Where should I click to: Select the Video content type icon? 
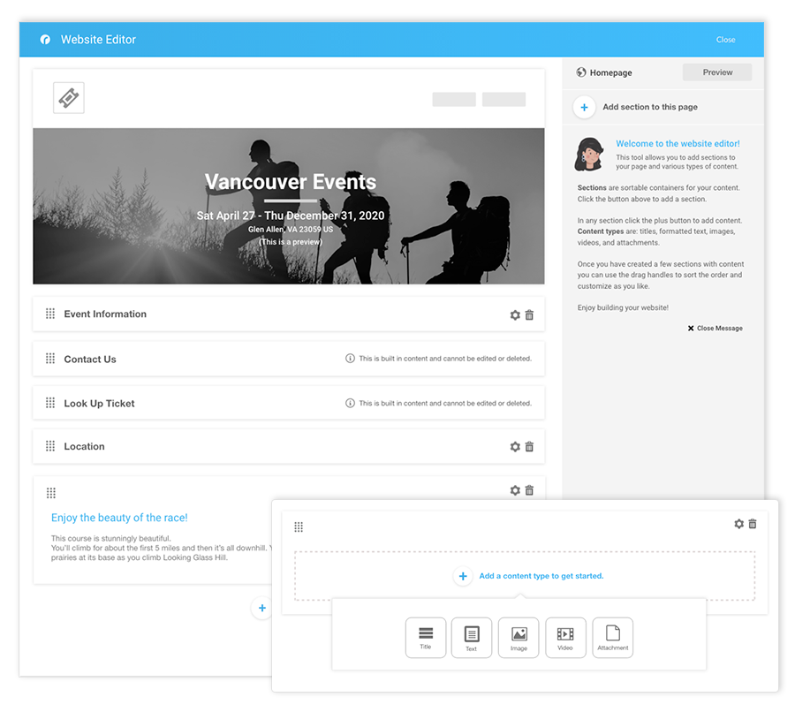pyautogui.click(x=565, y=637)
